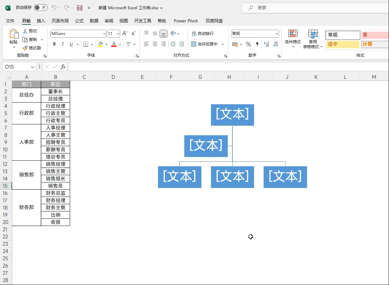
Task: Select cell 董事长 in column B
Action: [x=55, y=91]
